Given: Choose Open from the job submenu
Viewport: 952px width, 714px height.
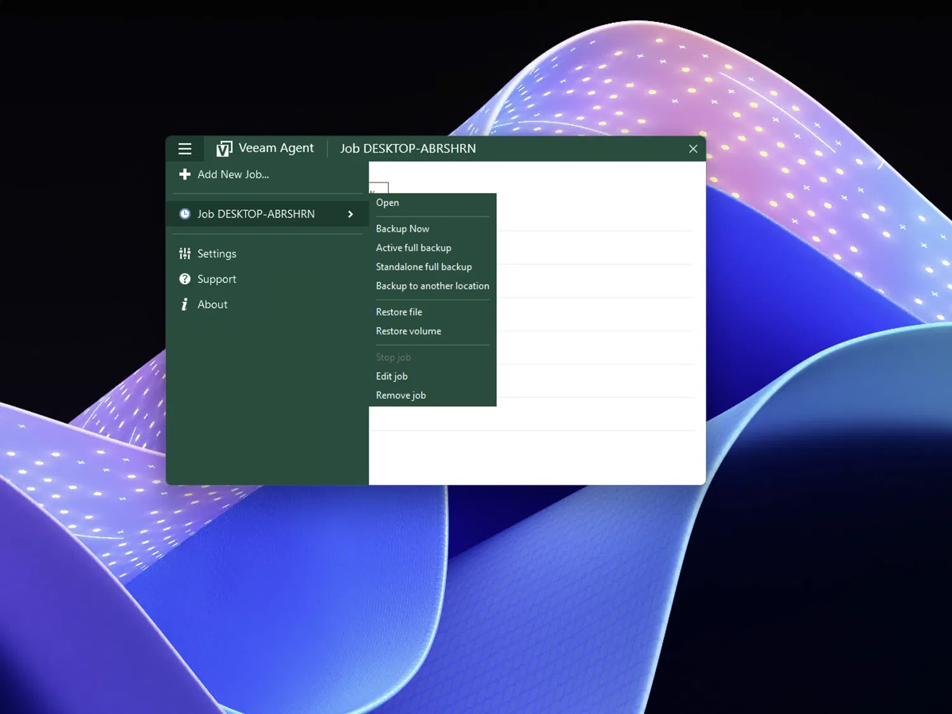Looking at the screenshot, I should pos(387,202).
